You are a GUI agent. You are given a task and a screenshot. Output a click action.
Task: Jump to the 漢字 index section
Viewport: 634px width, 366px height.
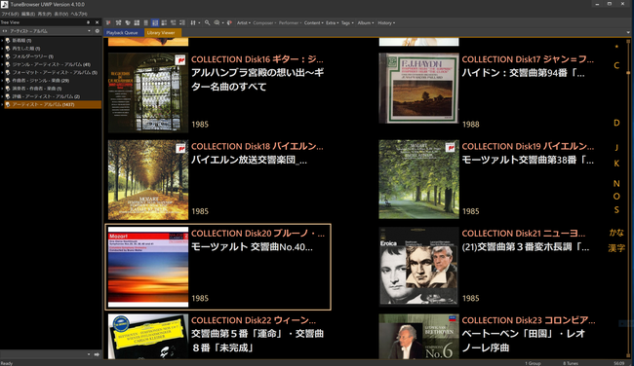coord(616,248)
